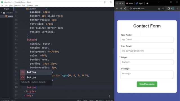Click the HTML grammar selector in status bar
Screen dimensions: 180x101
click(91, 100)
